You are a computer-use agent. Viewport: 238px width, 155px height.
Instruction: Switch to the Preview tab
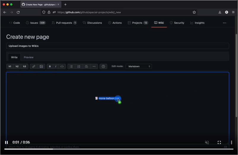(28, 57)
